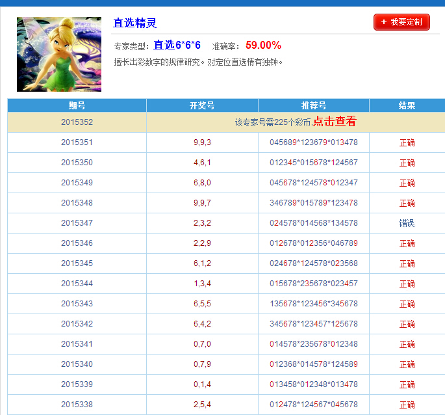Click draw number 6,4,2
Screen dimensions: 445x415
(x=202, y=324)
